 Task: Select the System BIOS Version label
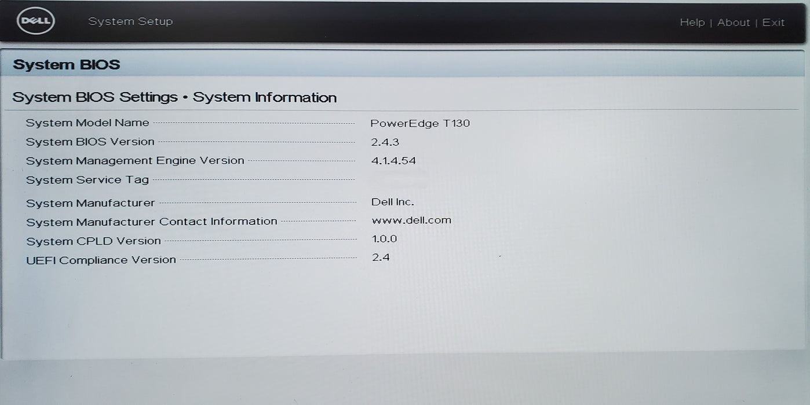90,142
